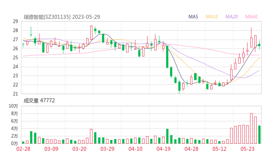Click the MA5 legend label
The width and height of the screenshot is (265, 157).
193,17
